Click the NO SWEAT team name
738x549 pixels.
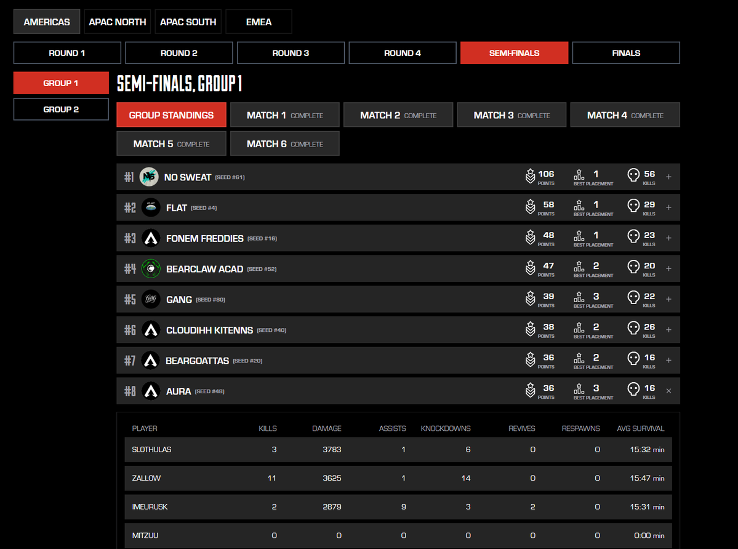point(187,177)
